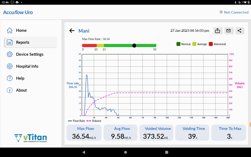Screen dimensions: 251x157
Task: Open the Help menu label
Action: pos(20,78)
